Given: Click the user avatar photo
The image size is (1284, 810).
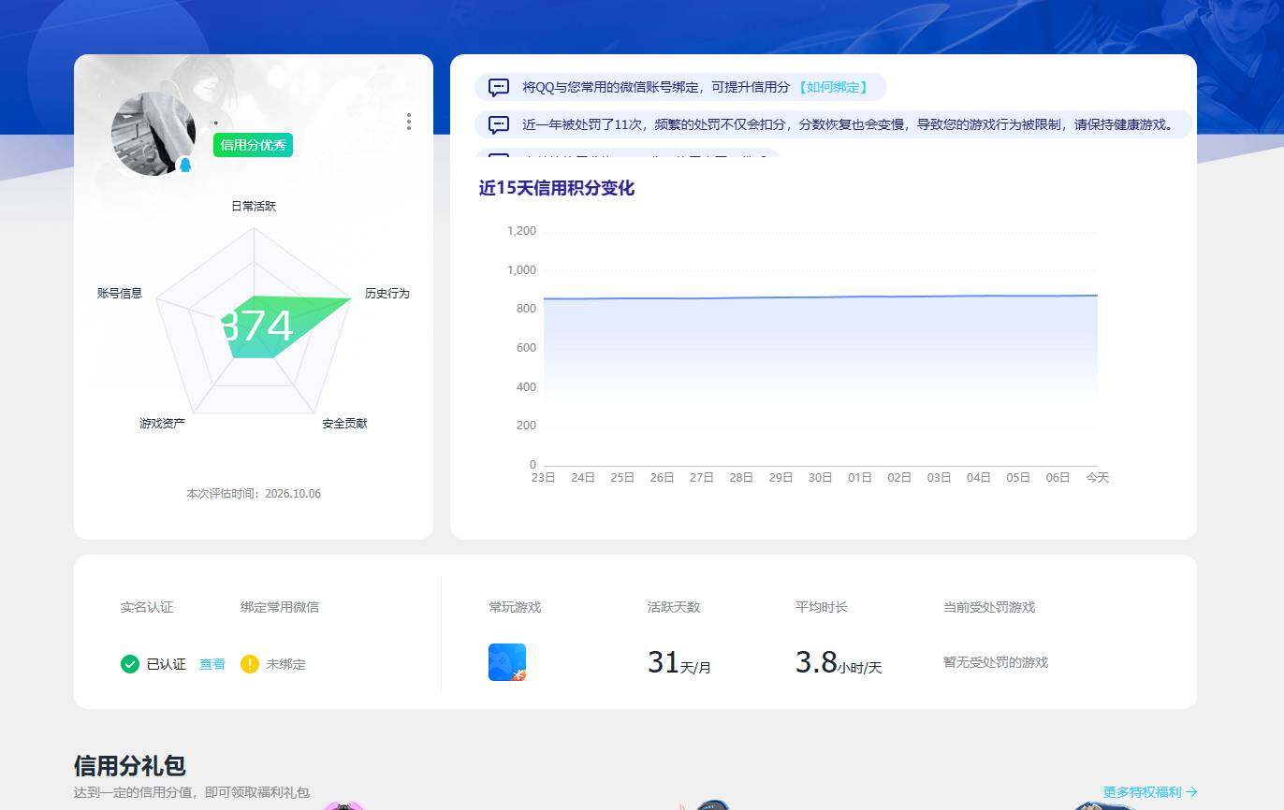Looking at the screenshot, I should coord(153,134).
